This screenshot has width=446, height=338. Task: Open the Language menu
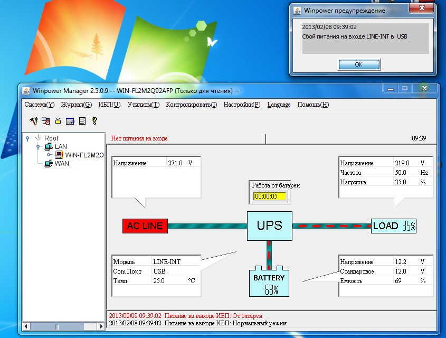pyautogui.click(x=278, y=105)
